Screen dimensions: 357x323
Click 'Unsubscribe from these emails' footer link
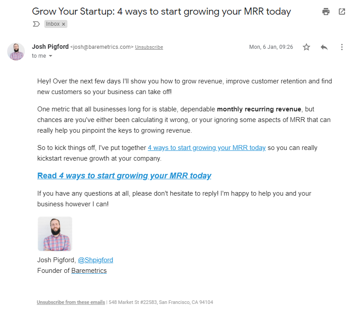[71, 302]
